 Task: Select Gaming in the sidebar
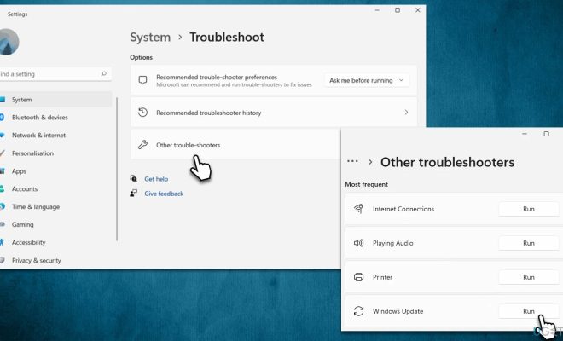22,224
